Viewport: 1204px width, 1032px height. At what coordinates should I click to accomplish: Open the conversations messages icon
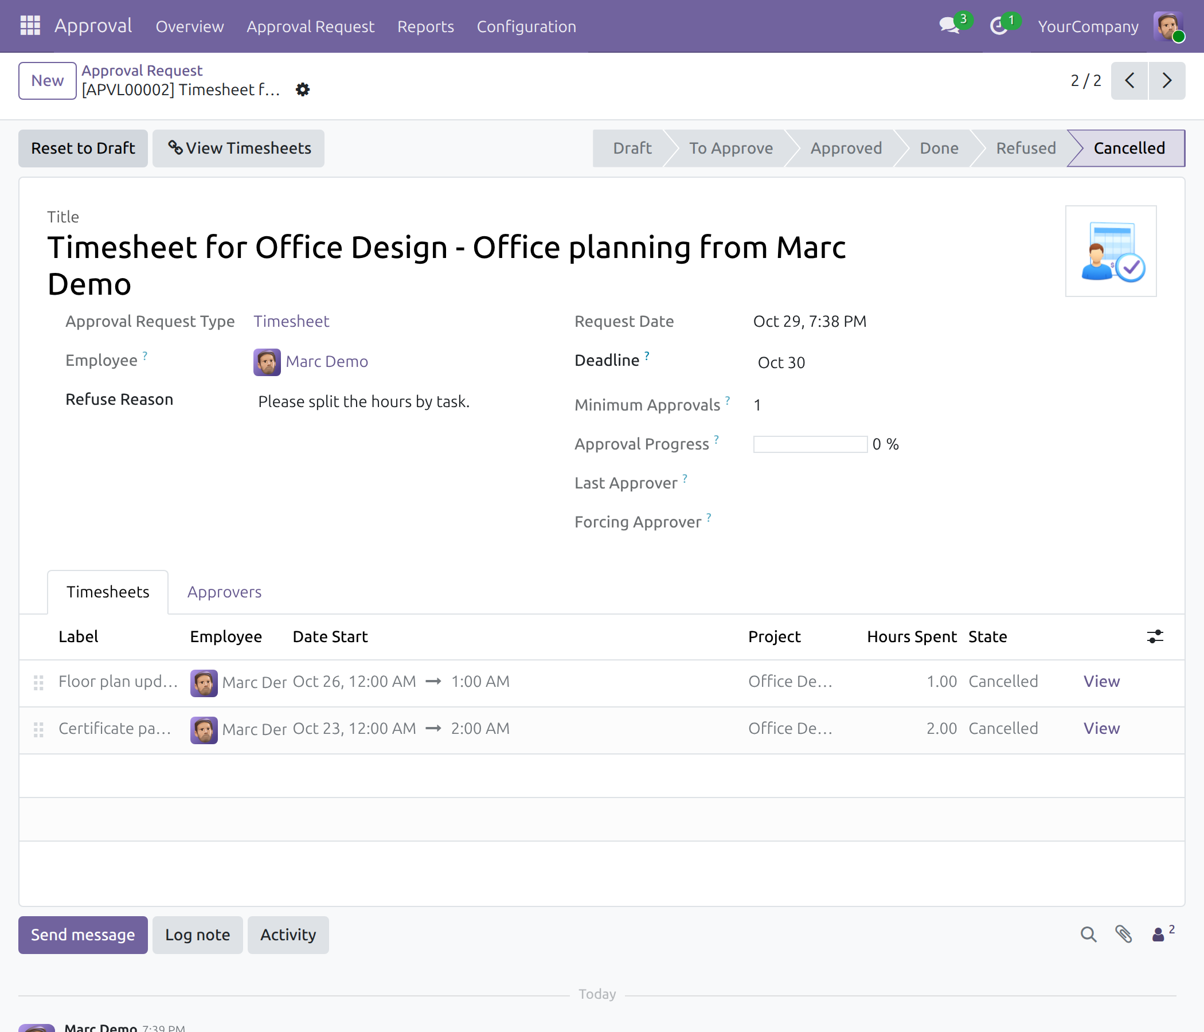tap(949, 26)
